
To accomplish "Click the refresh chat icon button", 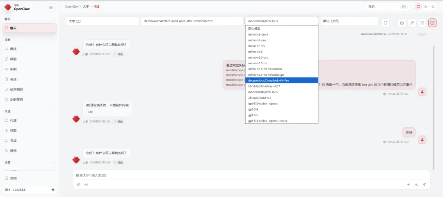I will coord(385,23).
